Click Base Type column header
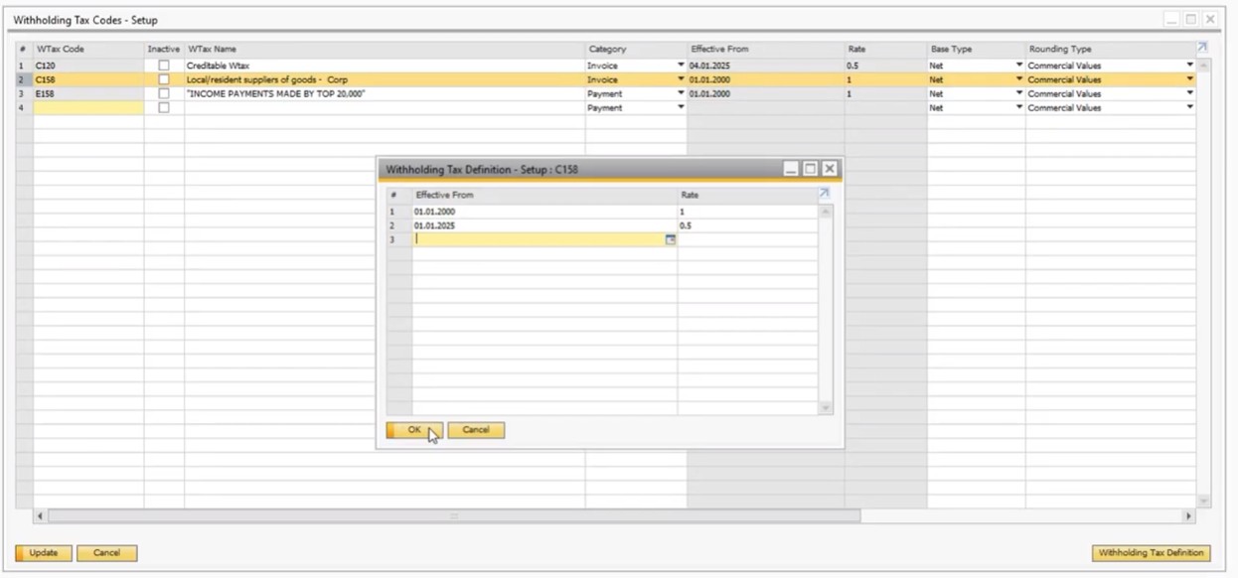Viewport: 1238px width, 578px height. [976, 49]
